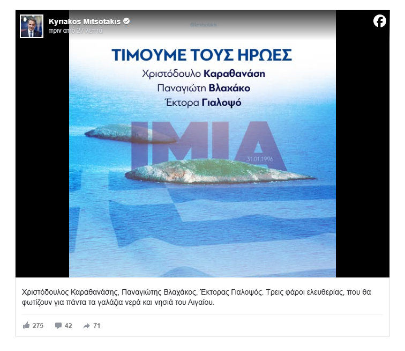
Task: Click the 71 shares count
Action: click(x=96, y=326)
